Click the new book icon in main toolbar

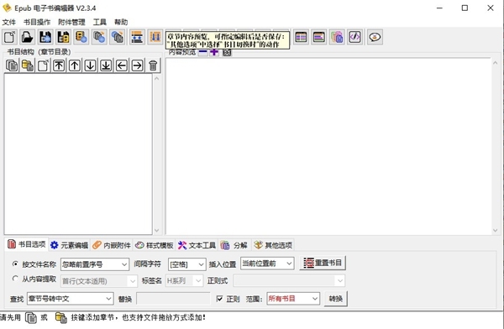point(9,37)
